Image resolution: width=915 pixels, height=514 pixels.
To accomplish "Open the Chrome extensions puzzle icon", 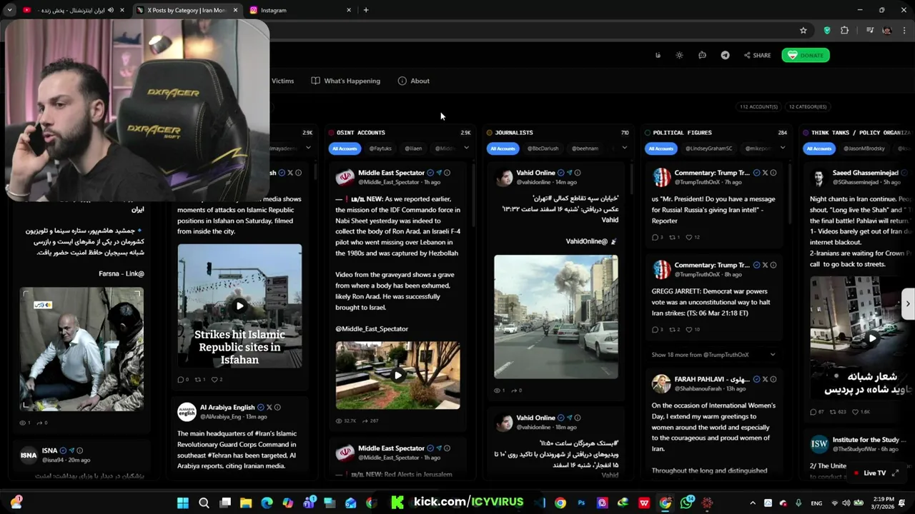I will (844, 31).
